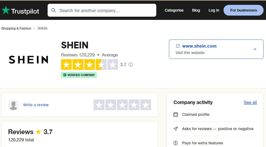Click the Trustpilot green star logo
The height and width of the screenshot is (147, 266).
pos(6,10)
